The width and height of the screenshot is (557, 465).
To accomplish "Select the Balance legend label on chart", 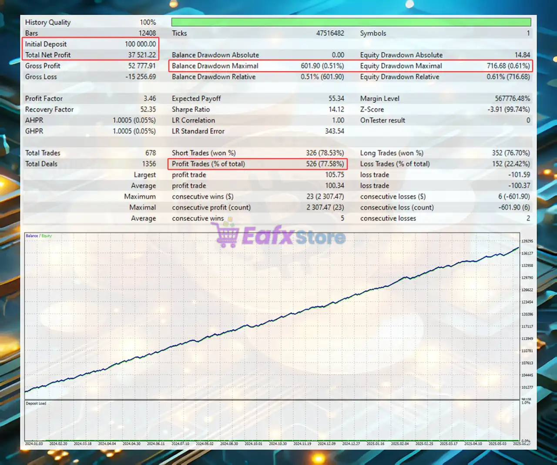I will 32,236.
